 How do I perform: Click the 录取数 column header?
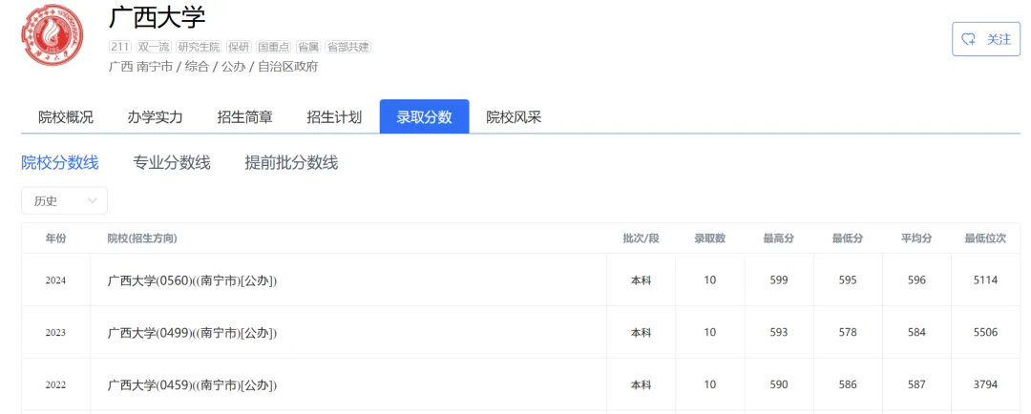point(710,238)
